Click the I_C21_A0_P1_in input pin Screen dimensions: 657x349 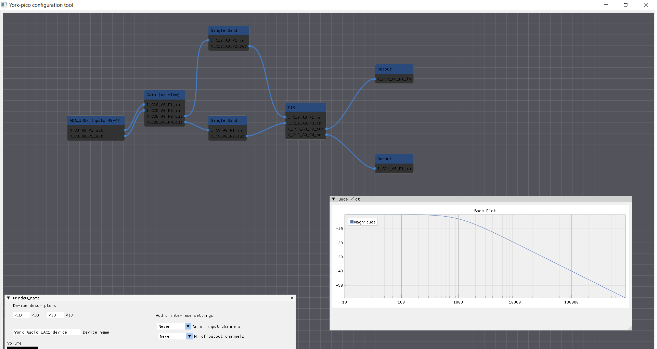pos(375,169)
